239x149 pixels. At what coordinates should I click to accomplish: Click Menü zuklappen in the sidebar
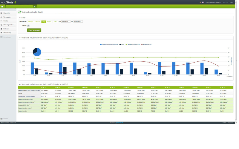click(7, 37)
